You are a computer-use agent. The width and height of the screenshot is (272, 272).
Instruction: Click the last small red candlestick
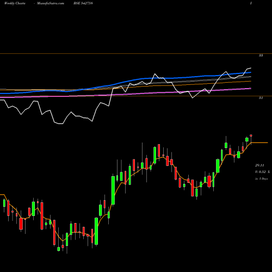click(251, 135)
